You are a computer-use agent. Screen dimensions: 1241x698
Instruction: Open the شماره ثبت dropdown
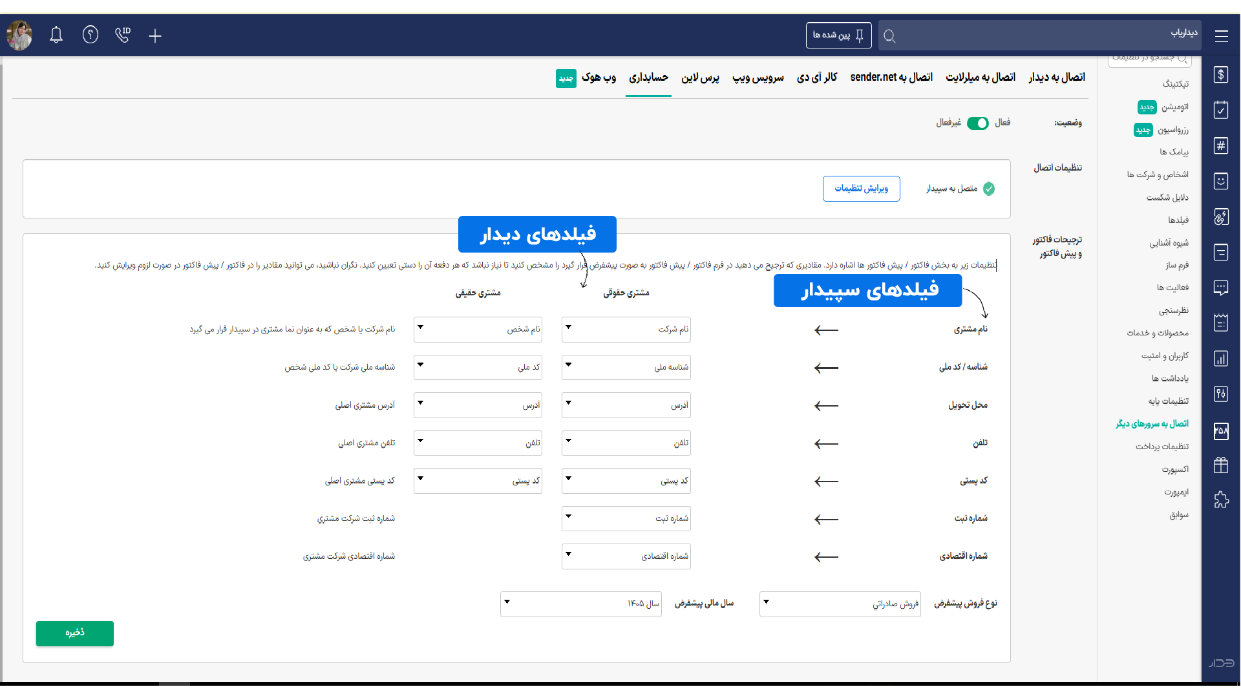[x=626, y=519]
